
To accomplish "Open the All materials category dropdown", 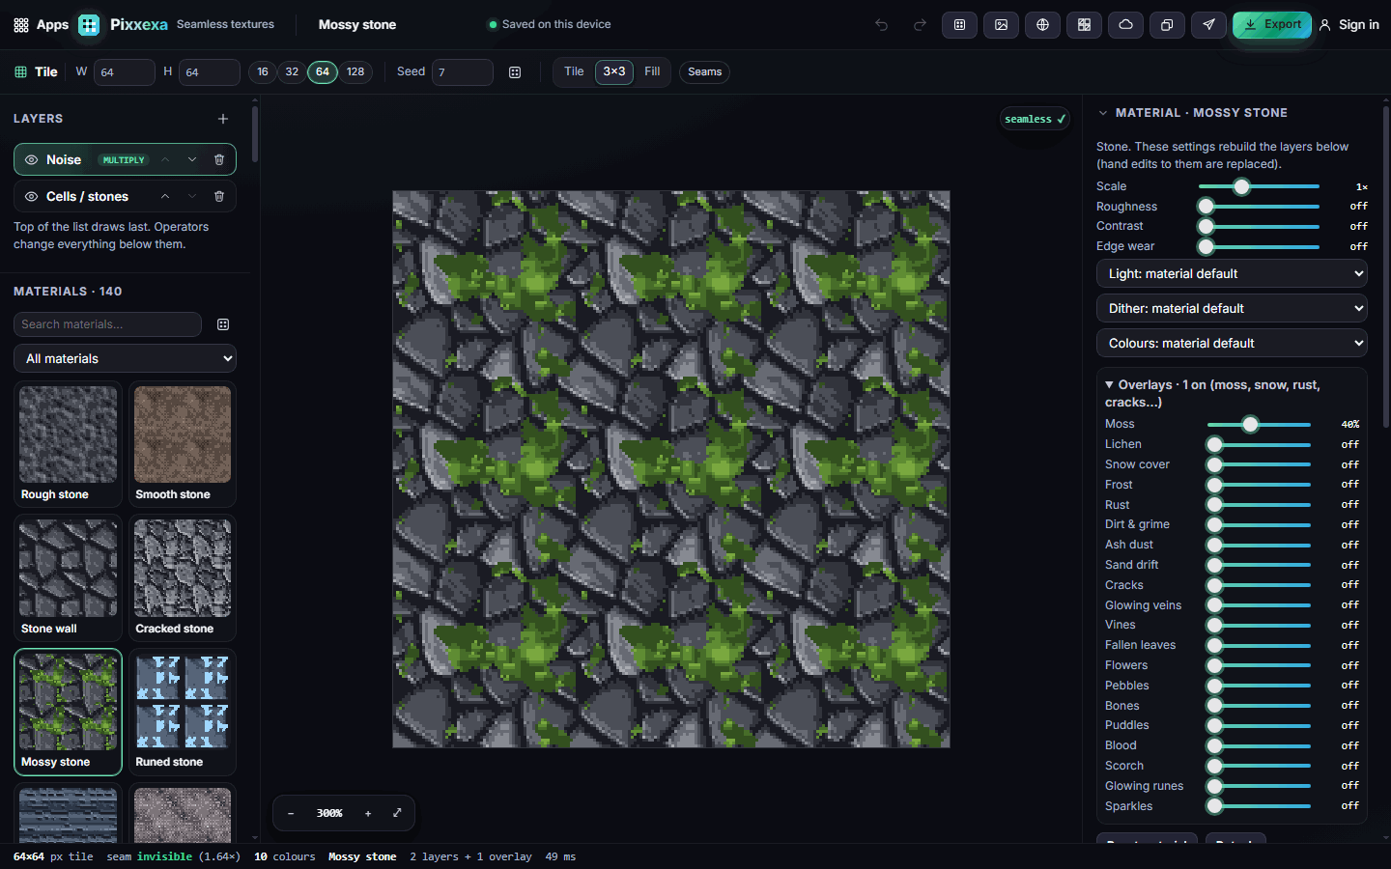I will click(126, 358).
